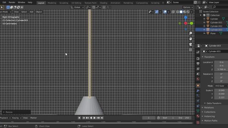Open the Texture properties checker icon
The width and height of the screenshot is (228, 128).
(198, 122)
